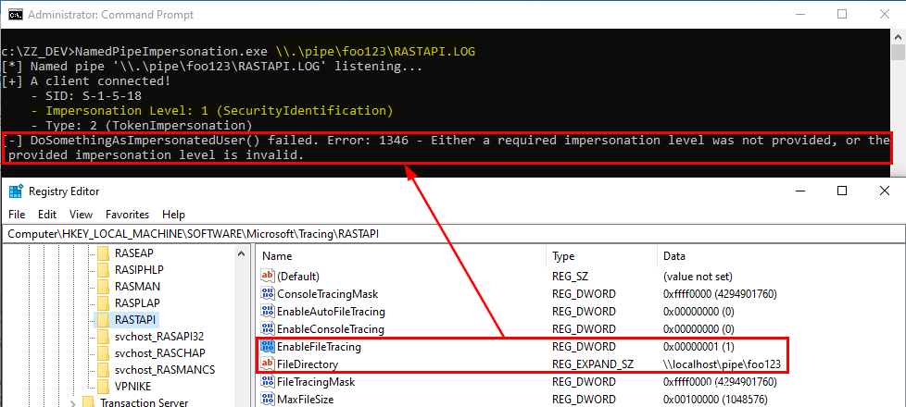The height and width of the screenshot is (407, 906).
Task: Click the Command Prompt title bar icon
Action: [x=14, y=14]
